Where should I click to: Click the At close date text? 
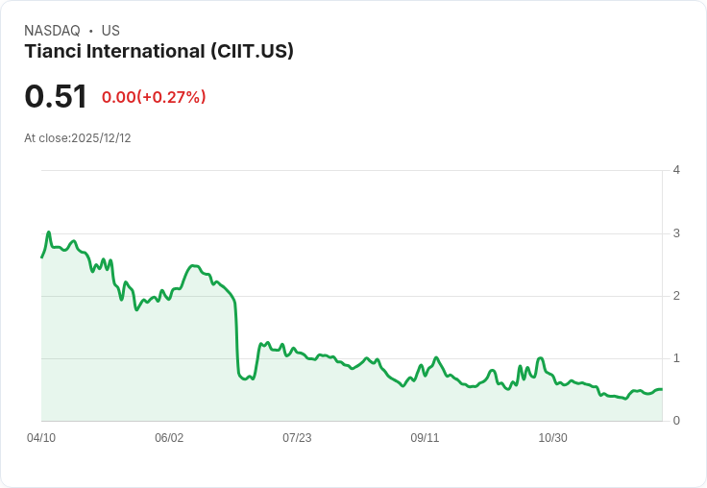[78, 138]
